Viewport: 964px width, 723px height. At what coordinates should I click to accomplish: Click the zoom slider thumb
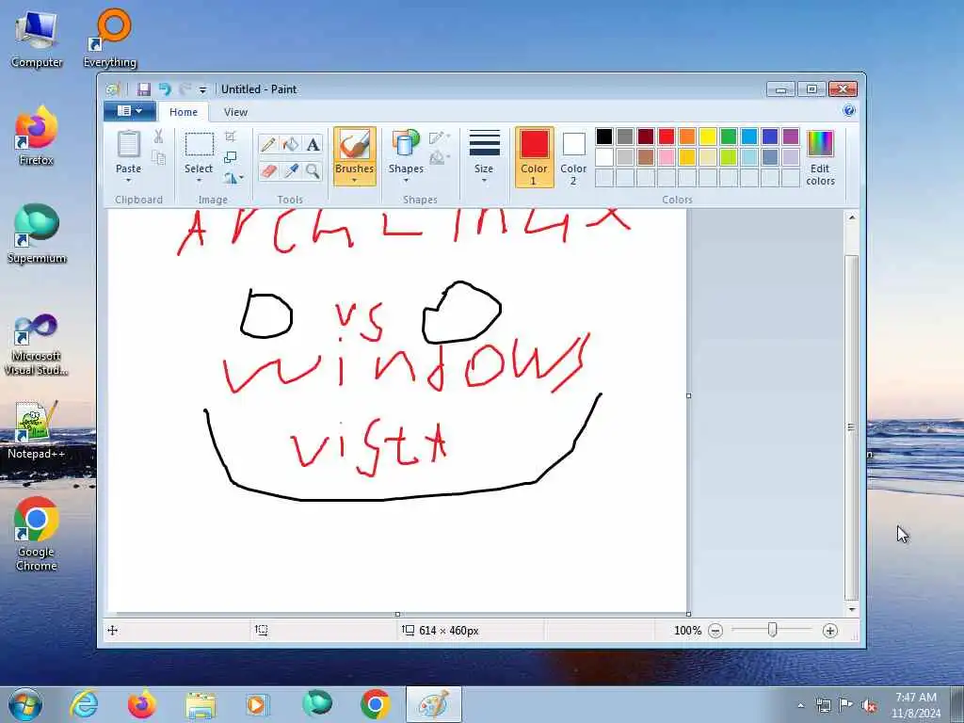(772, 630)
